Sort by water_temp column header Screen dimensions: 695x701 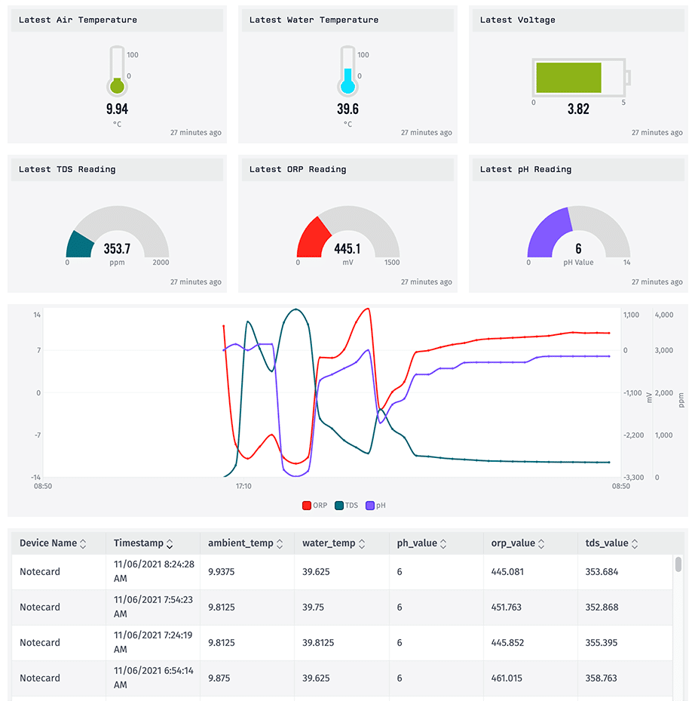tap(334, 543)
